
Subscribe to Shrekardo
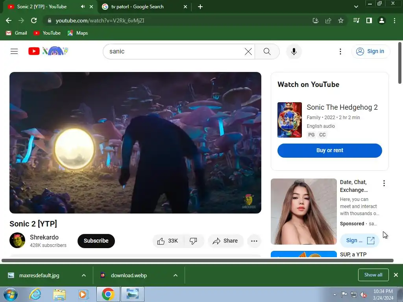coord(96,241)
